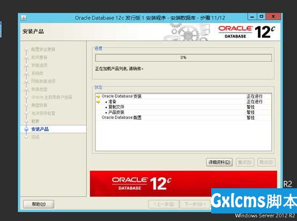Image resolution: width=297 pixels, height=221 pixels.
Task: Click the Oracle 12c red banner image
Action: tap(183, 183)
